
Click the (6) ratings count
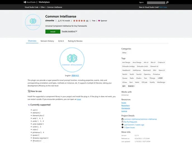[87, 21]
